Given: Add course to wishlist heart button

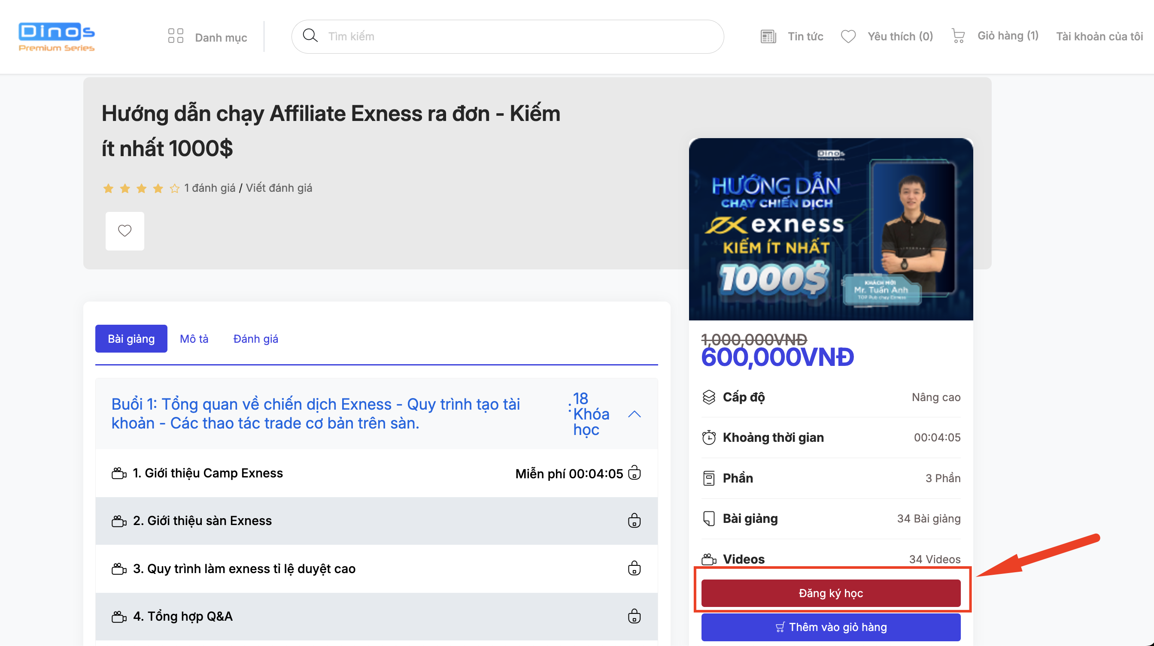Looking at the screenshot, I should (x=125, y=231).
